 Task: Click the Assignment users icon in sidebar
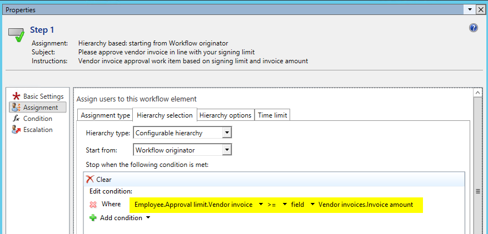tap(16, 108)
